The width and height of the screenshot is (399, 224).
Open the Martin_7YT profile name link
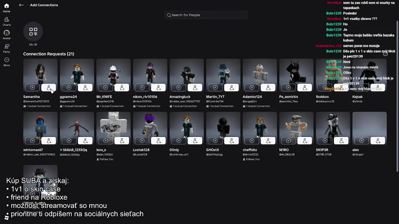[x=215, y=97]
